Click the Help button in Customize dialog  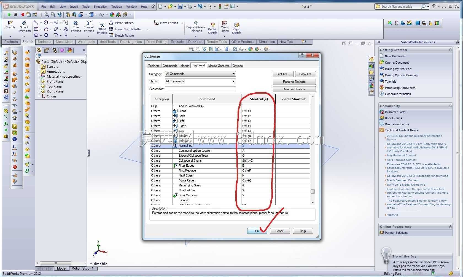point(303,231)
